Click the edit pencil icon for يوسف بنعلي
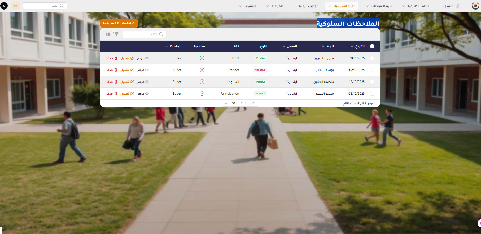Screen dimensions: 481x234 pos(132,70)
